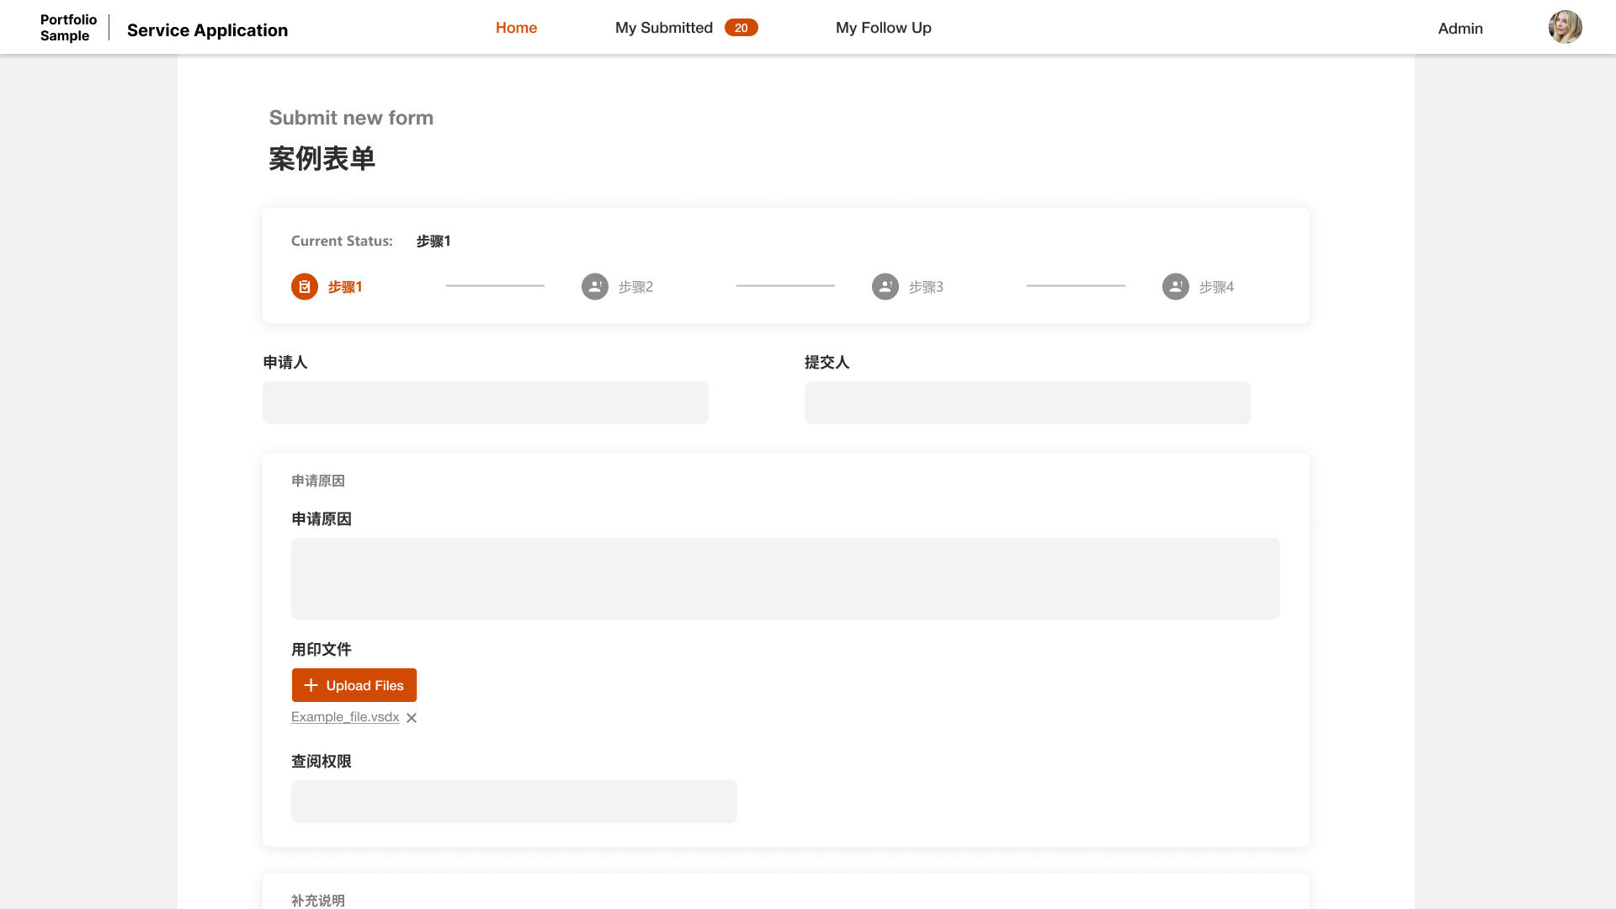Remove Example_file.vsdx with the X icon
1616x909 pixels.
tap(412, 718)
